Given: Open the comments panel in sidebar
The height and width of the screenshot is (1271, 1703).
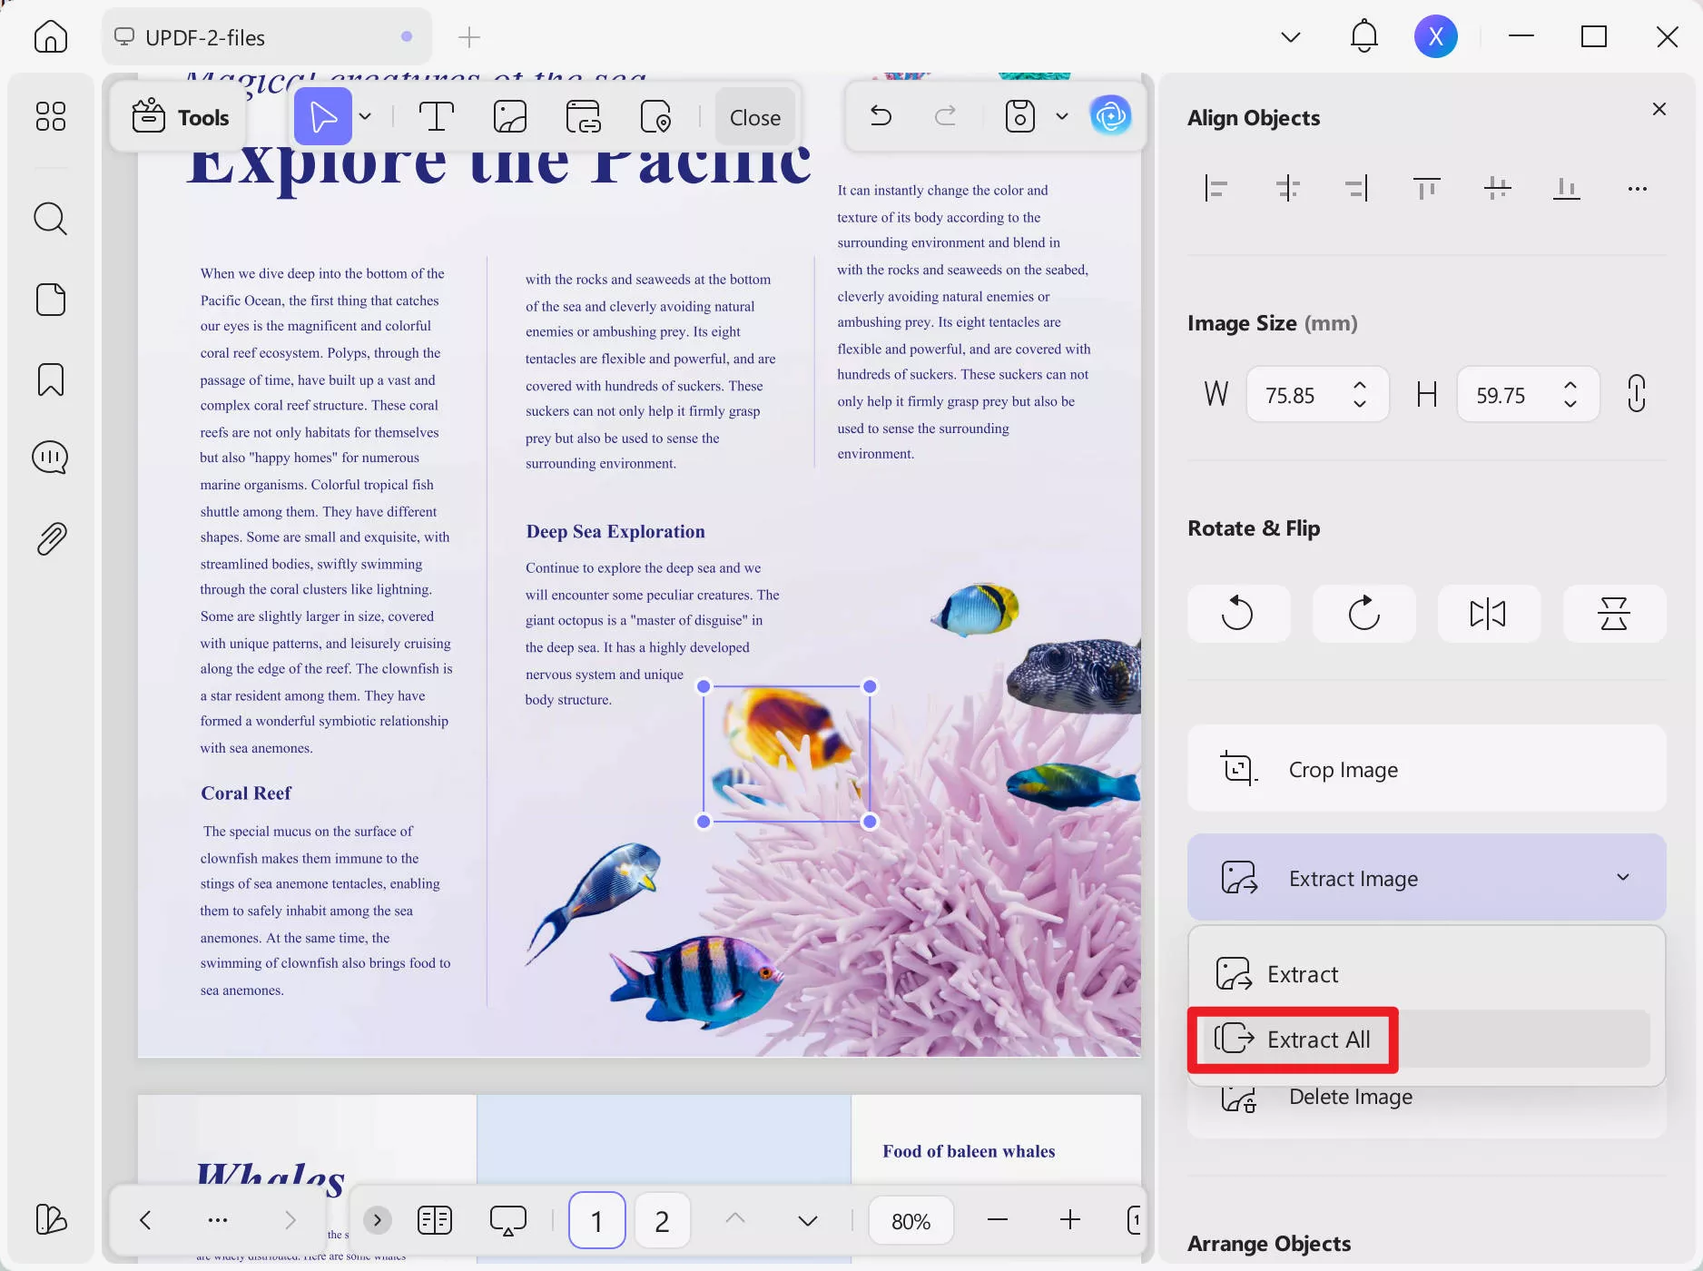Looking at the screenshot, I should click(x=50, y=457).
